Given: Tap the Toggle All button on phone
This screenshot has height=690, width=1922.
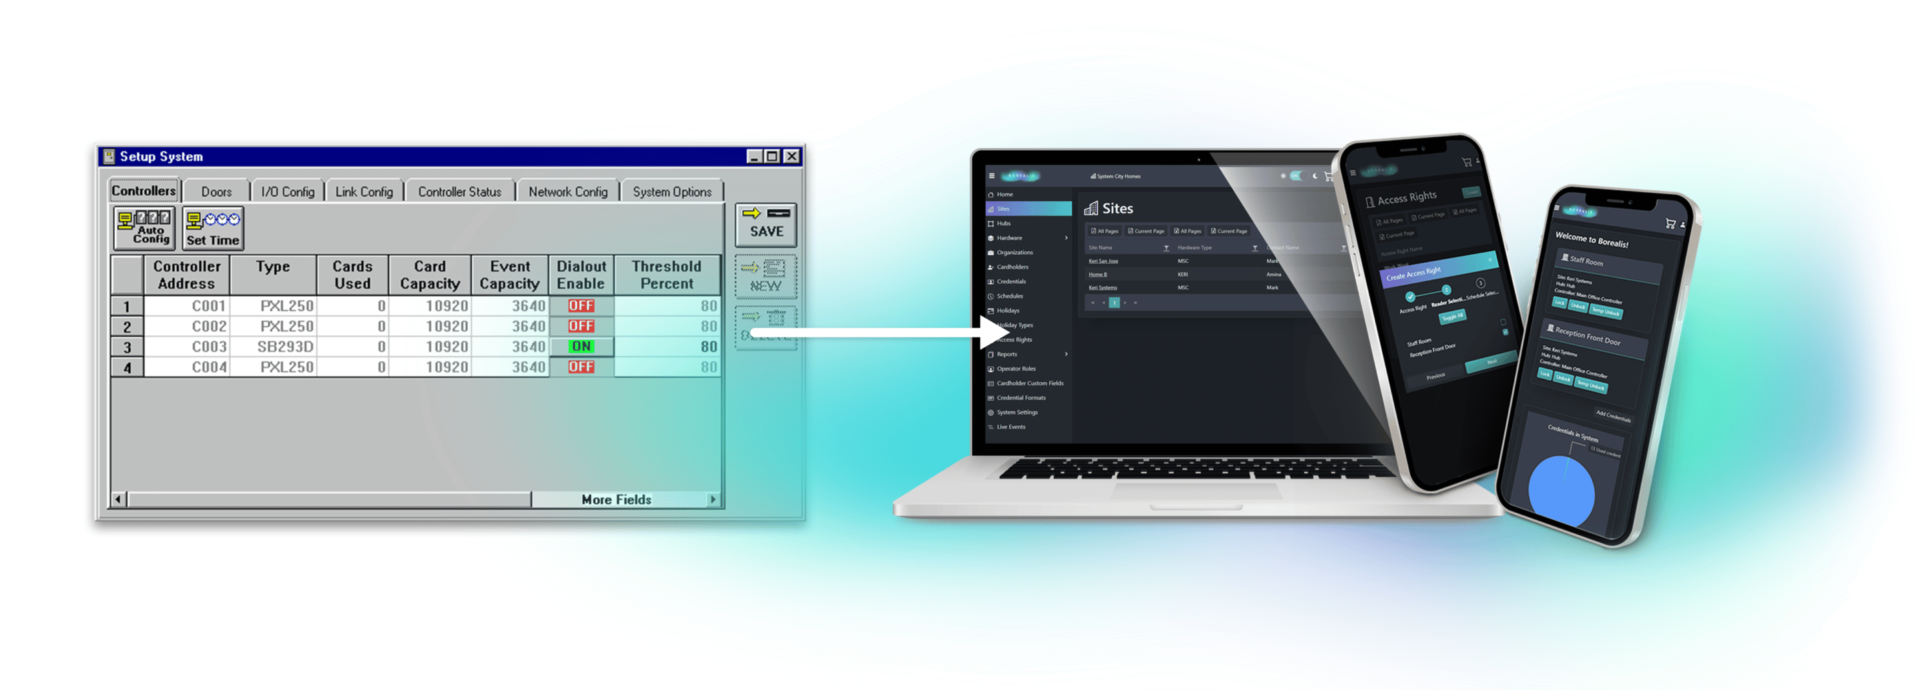Looking at the screenshot, I should click(x=1452, y=317).
